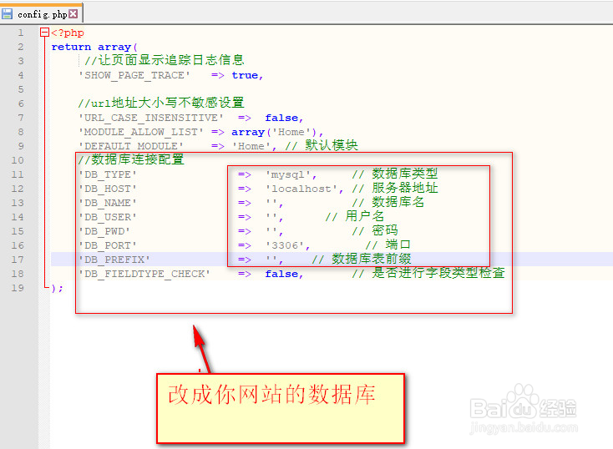The image size is (613, 449).
Task: Click line number 19 in the margin
Action: coord(18,288)
